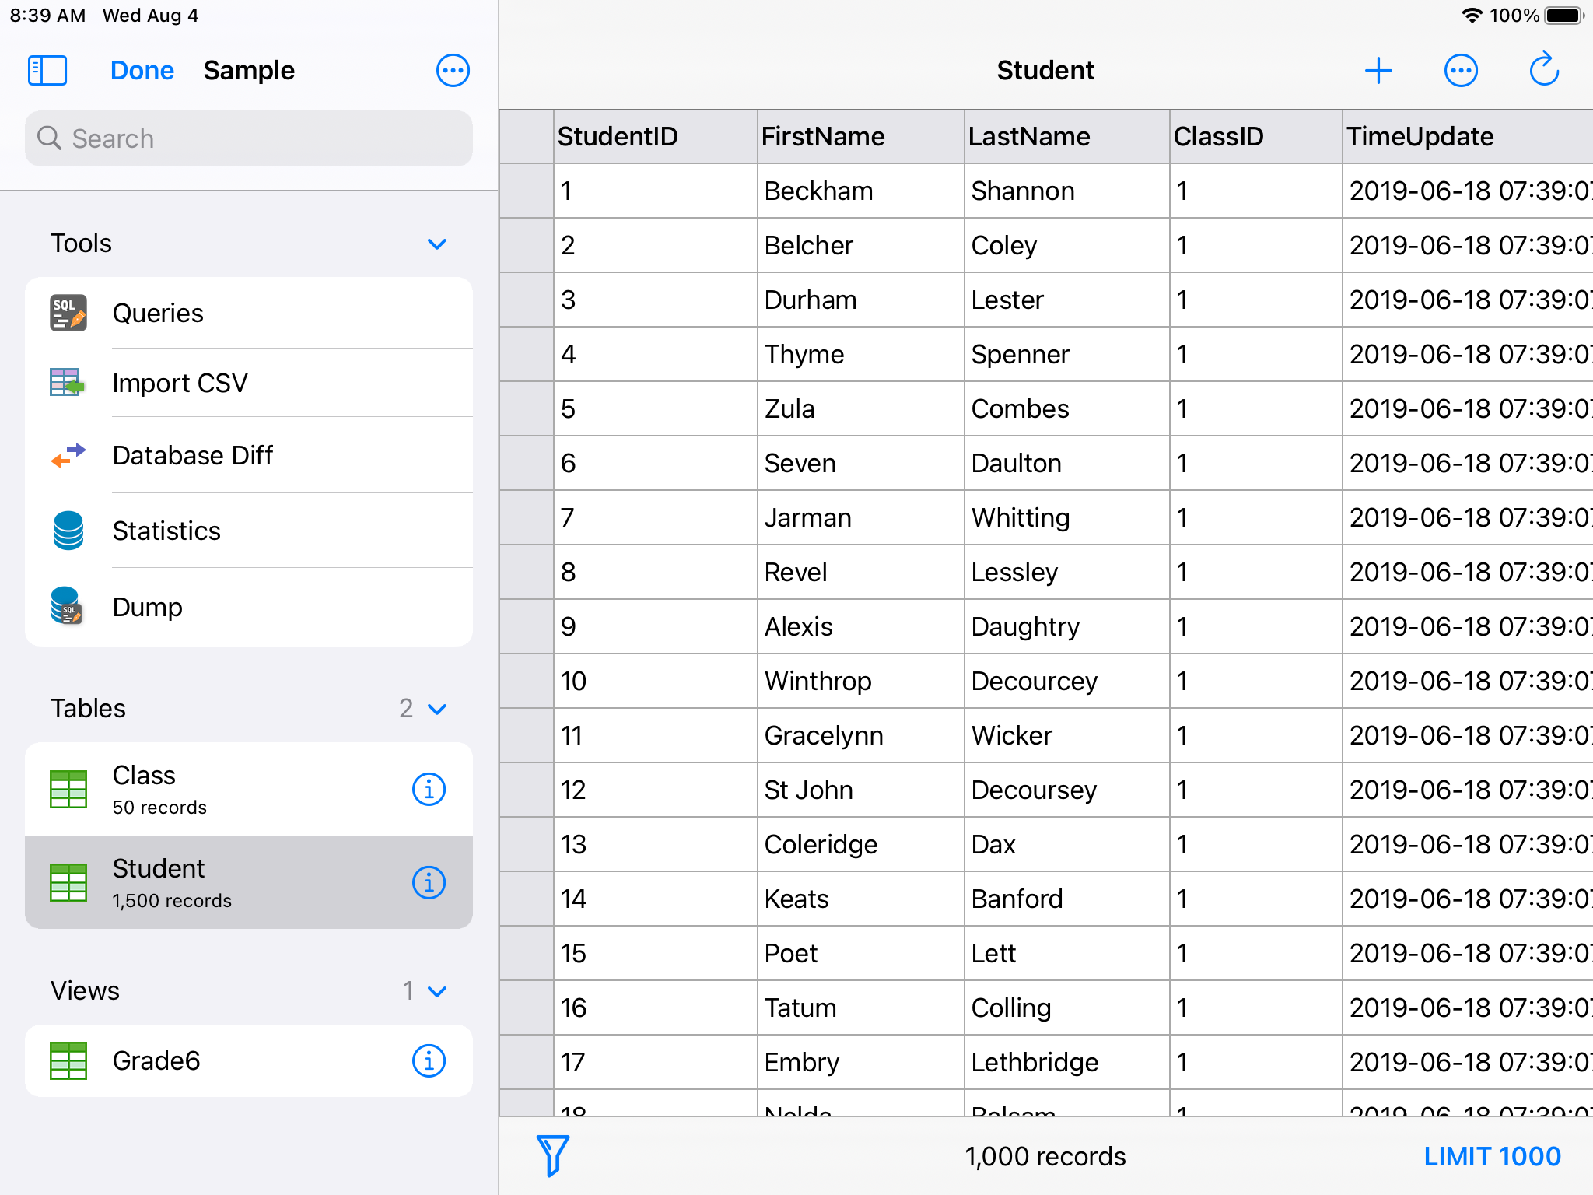Tap Done to finish editing
This screenshot has width=1593, height=1195.
click(142, 70)
